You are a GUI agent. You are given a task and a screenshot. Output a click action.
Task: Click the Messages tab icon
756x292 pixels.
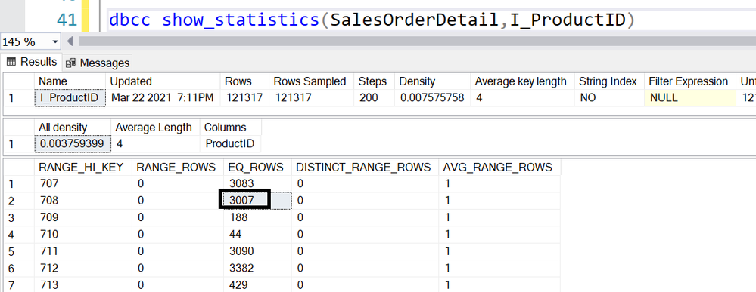pyautogui.click(x=71, y=63)
